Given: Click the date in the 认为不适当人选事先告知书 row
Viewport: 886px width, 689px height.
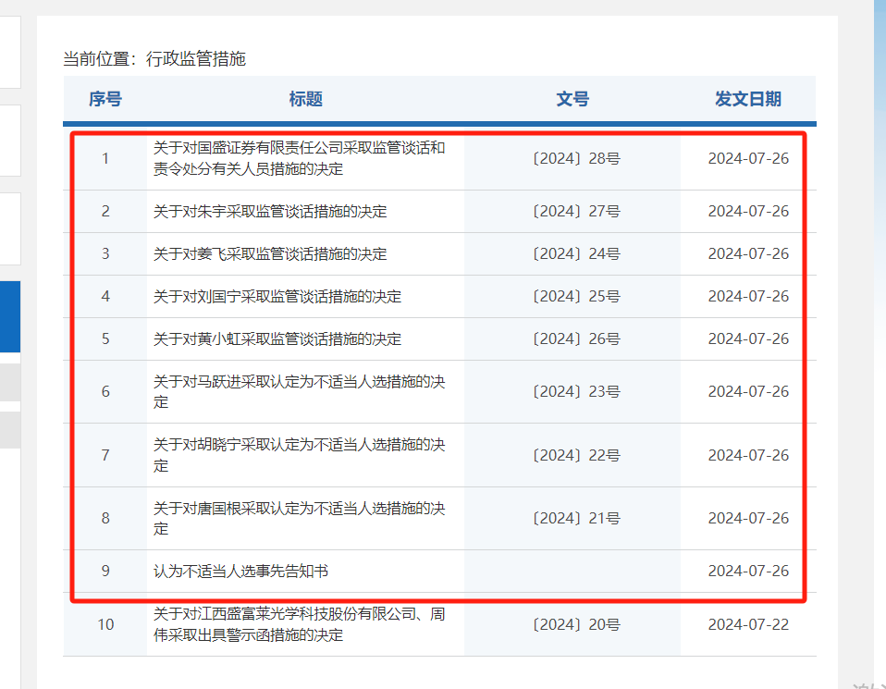Looking at the screenshot, I should pyautogui.click(x=748, y=571).
